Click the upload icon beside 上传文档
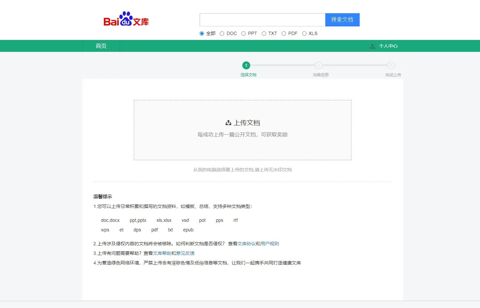 pyautogui.click(x=228, y=123)
